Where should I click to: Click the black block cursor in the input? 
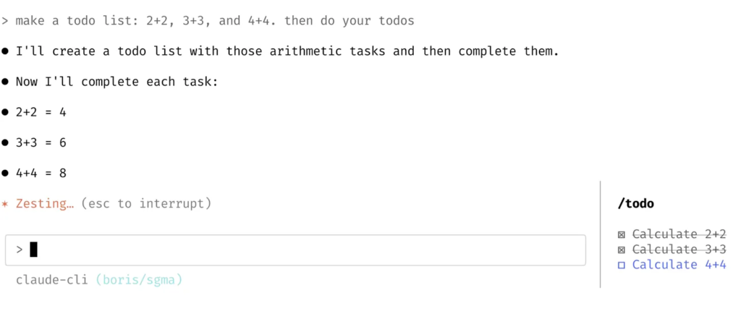33,250
